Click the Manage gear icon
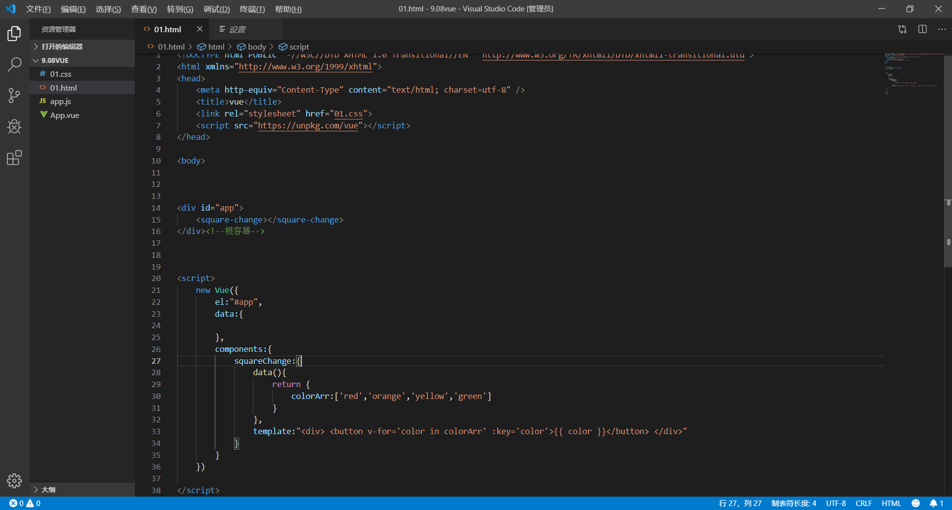The height and width of the screenshot is (510, 952). [x=14, y=480]
